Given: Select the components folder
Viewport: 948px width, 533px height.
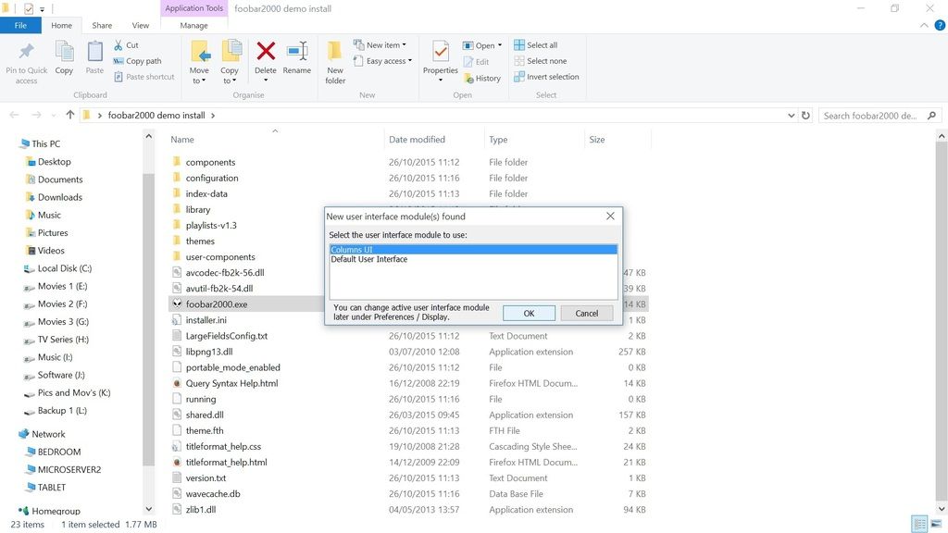Looking at the screenshot, I should click(210, 162).
